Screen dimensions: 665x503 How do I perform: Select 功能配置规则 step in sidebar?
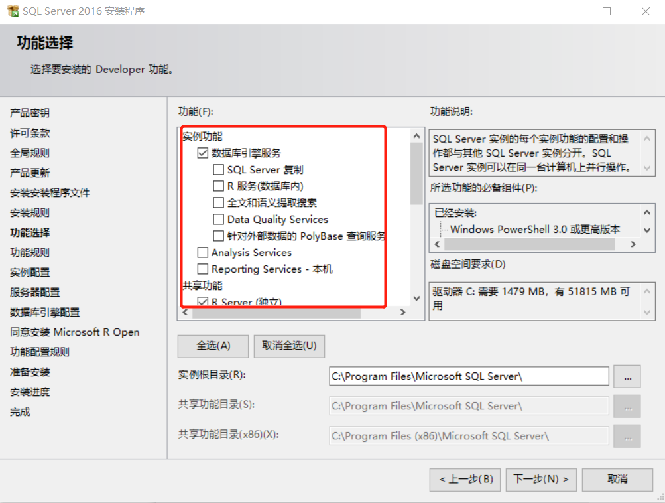click(39, 352)
